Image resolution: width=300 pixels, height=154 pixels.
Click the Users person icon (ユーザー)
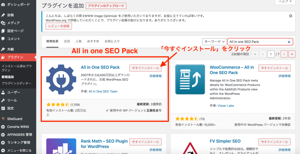3,93
